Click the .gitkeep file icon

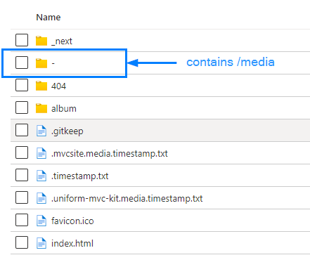(41, 131)
